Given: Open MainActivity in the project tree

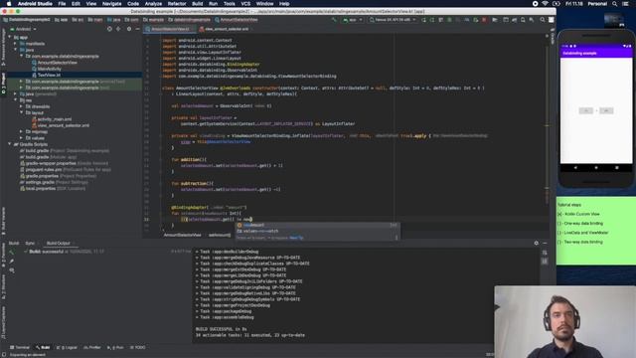Looking at the screenshot, I should 47,69.
